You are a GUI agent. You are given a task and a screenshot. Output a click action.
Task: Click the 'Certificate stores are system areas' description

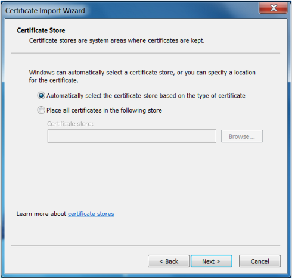point(117,40)
